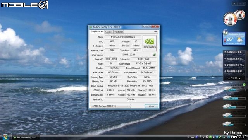Click the GPU Clock row Memory 792 MHz field
Viewport: 248px width, 140px height.
tap(131, 90)
